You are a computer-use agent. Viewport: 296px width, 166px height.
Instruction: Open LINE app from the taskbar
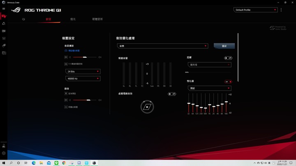56,163
